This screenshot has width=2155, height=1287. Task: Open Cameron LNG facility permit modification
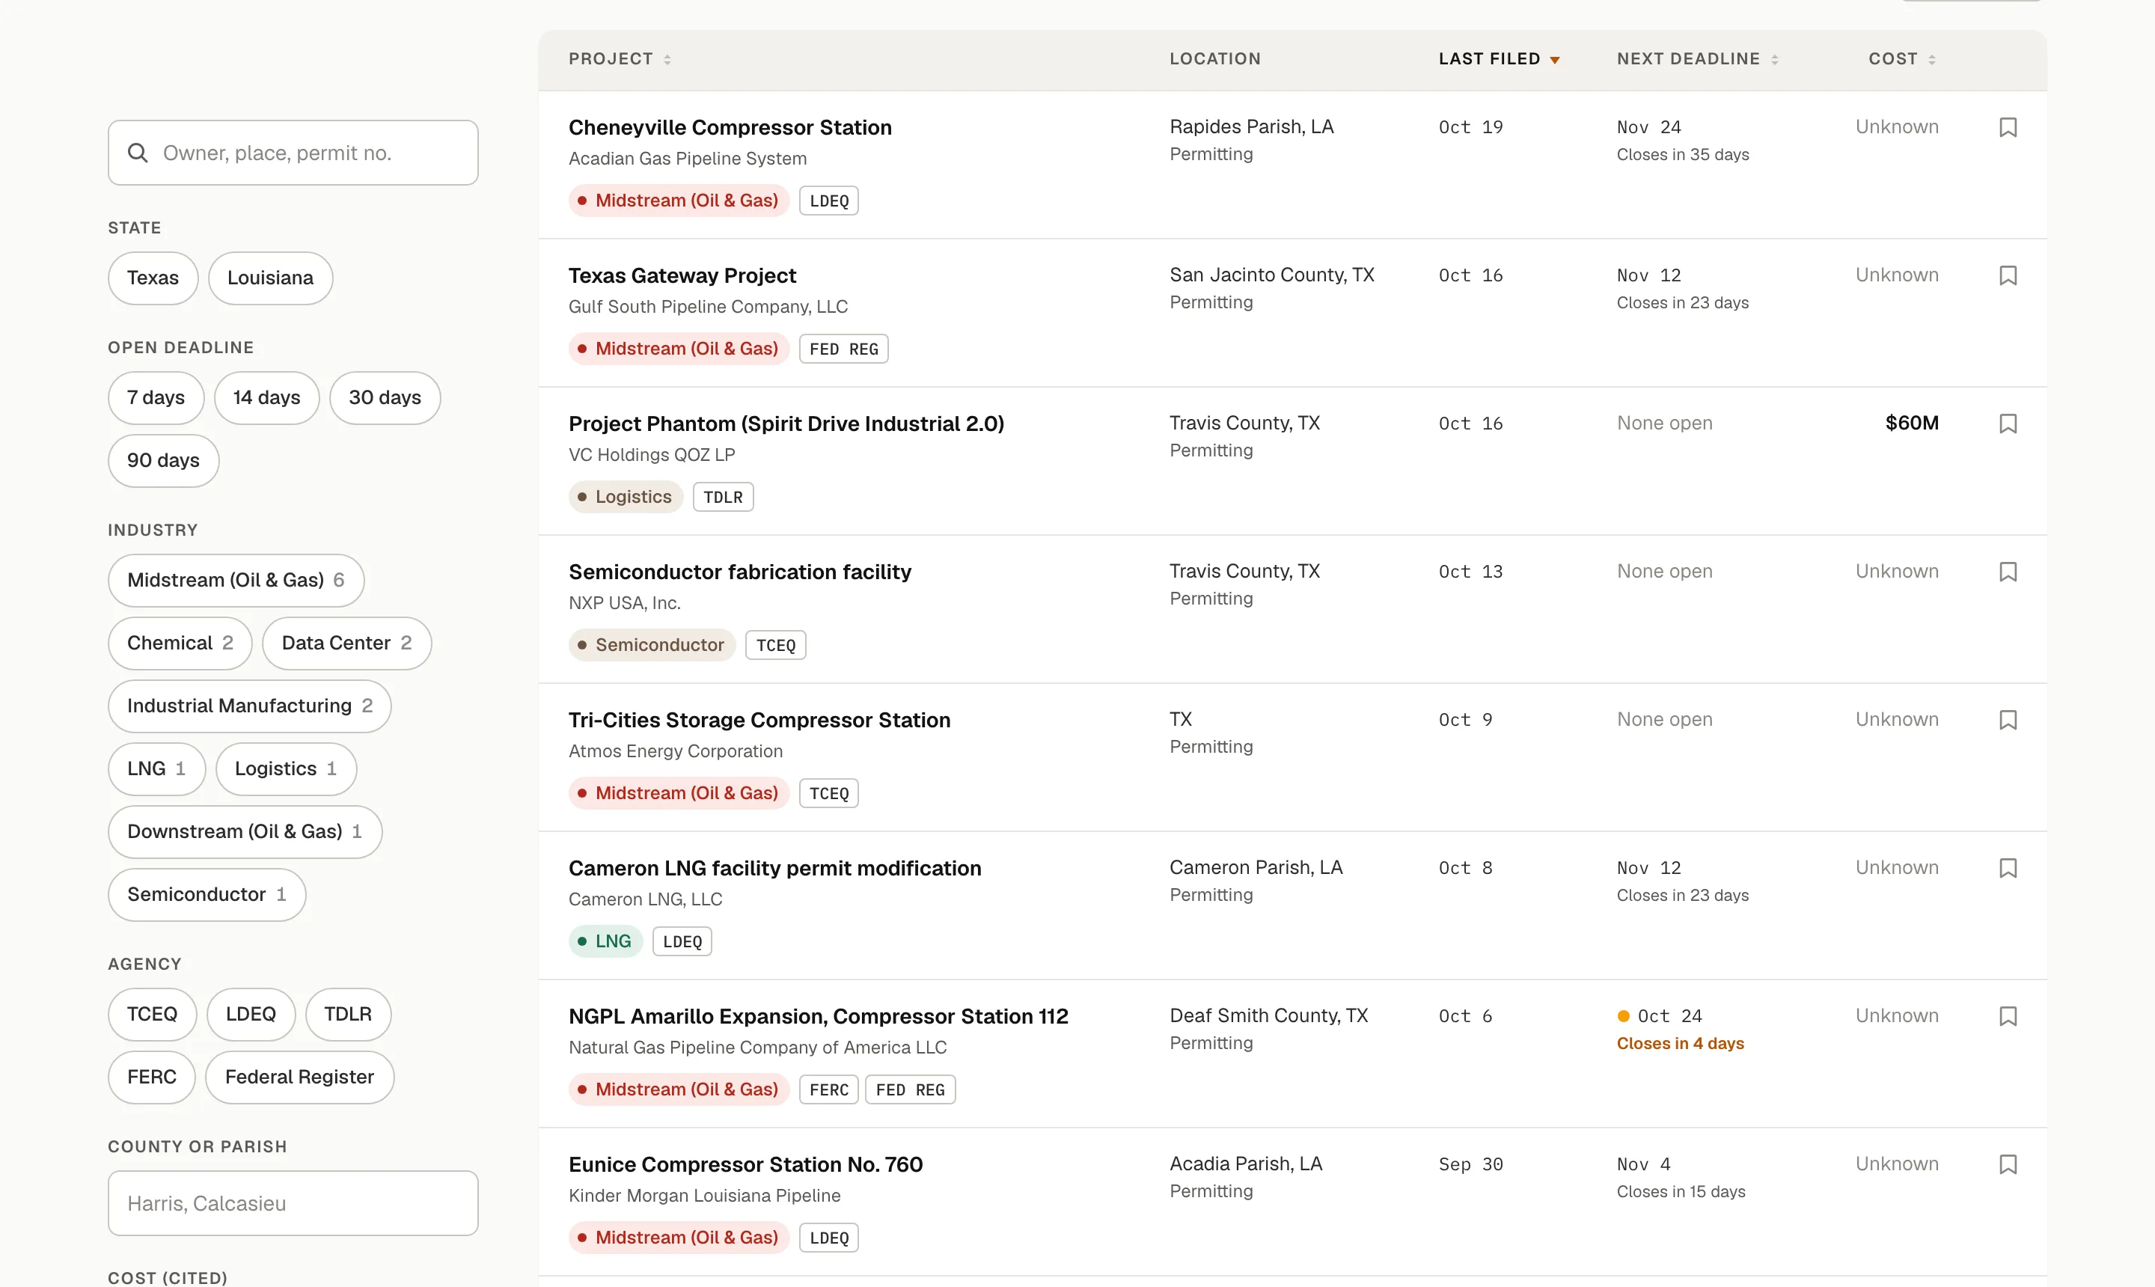775,869
